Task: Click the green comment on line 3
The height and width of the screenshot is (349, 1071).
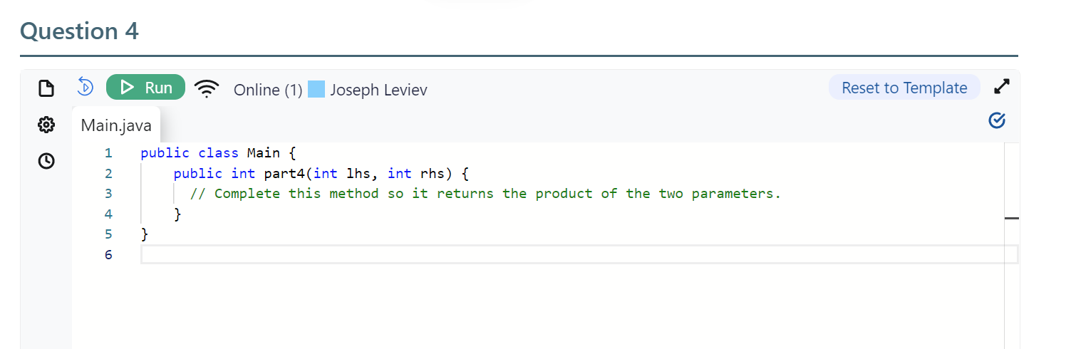Action: click(485, 194)
